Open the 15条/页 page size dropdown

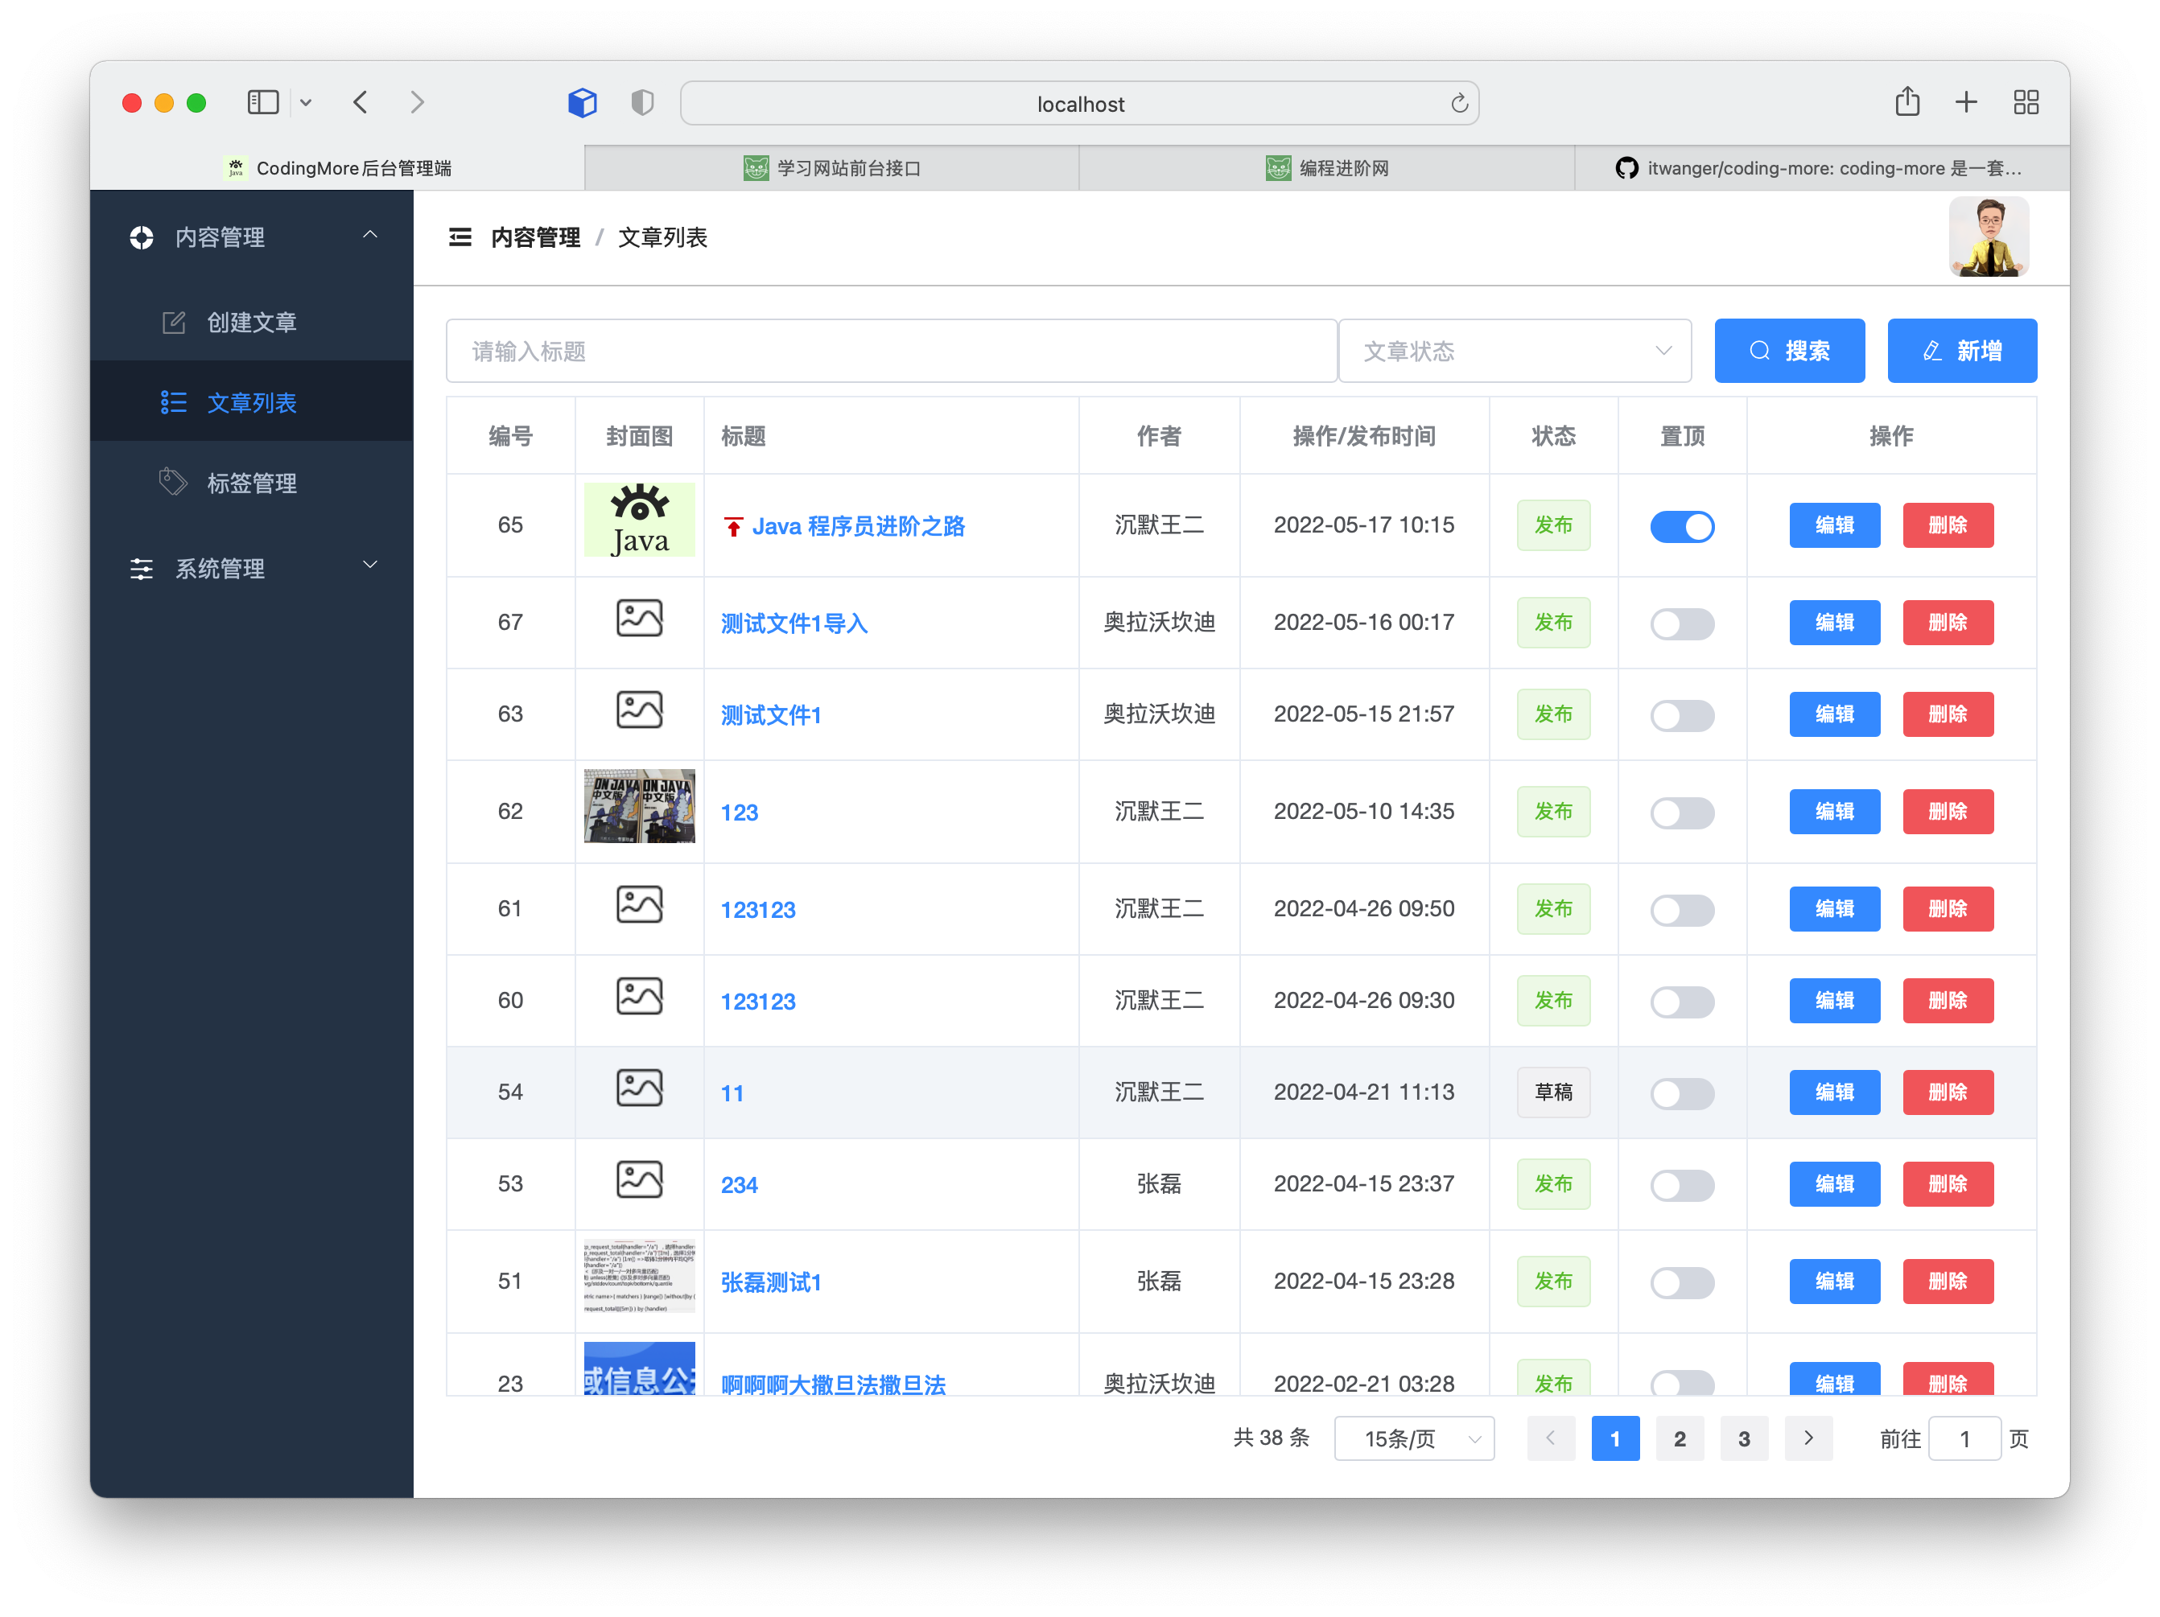point(1413,1438)
